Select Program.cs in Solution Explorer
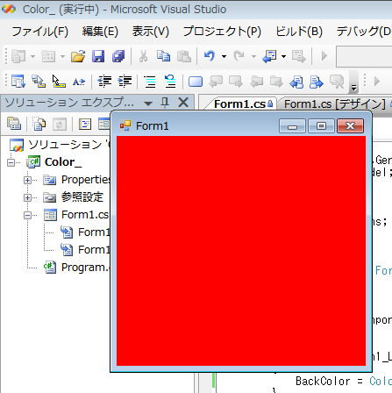 (x=85, y=268)
